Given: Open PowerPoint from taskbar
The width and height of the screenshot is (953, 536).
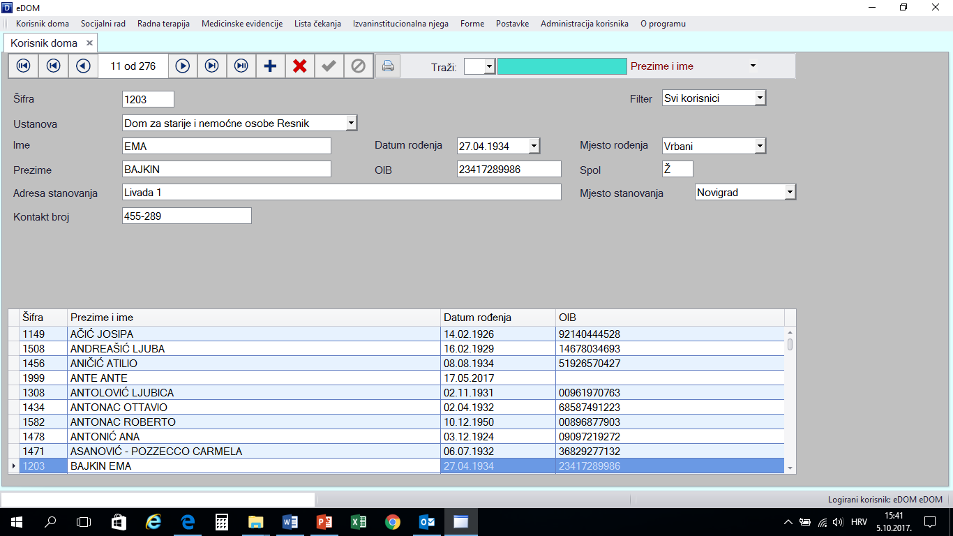Looking at the screenshot, I should click(x=324, y=522).
